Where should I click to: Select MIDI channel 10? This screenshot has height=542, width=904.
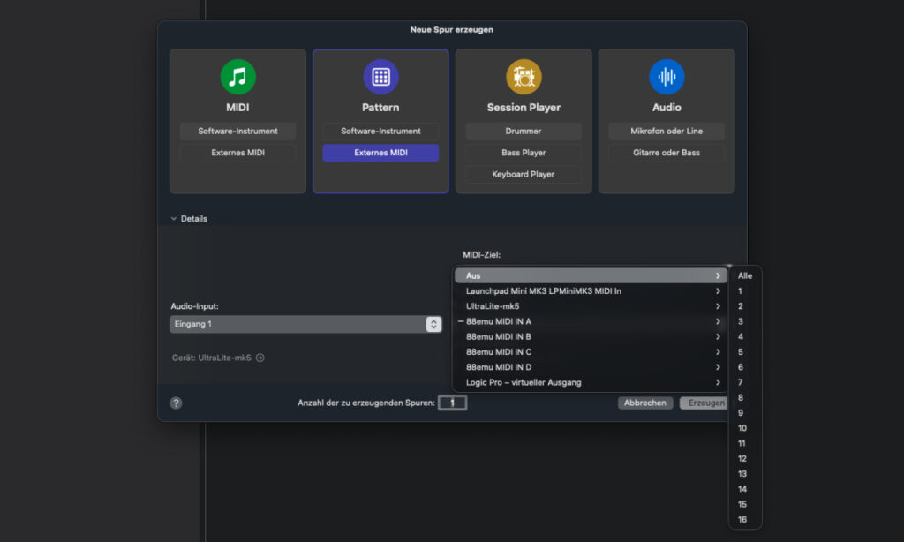(745, 428)
